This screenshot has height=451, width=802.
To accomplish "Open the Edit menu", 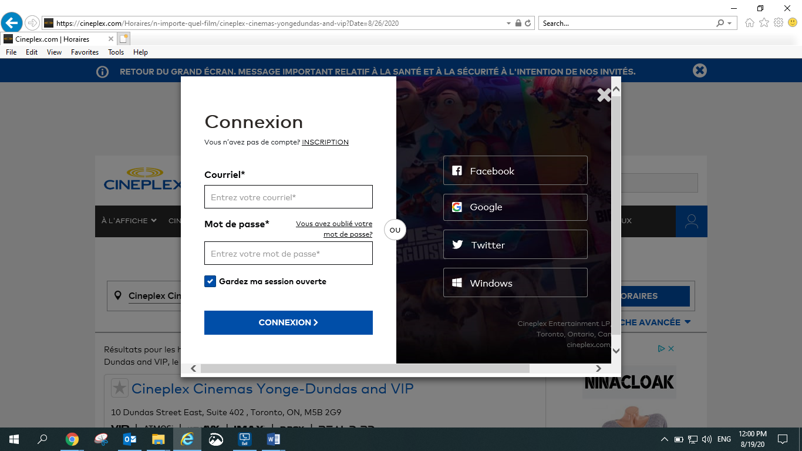I will (x=32, y=52).
